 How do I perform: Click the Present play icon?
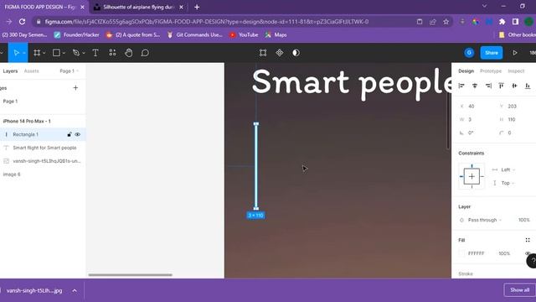[515, 53]
